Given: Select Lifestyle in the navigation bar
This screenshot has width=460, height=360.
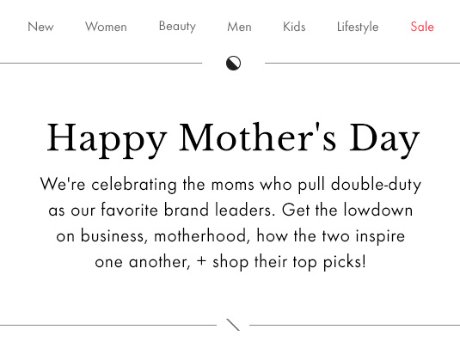Looking at the screenshot, I should pos(358,27).
